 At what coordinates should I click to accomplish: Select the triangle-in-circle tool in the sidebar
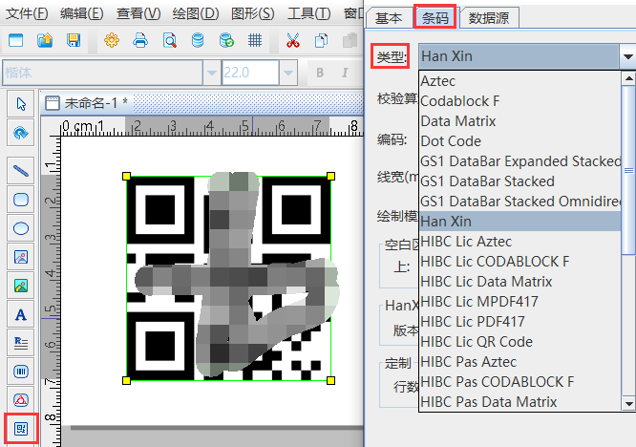pyautogui.click(x=21, y=400)
